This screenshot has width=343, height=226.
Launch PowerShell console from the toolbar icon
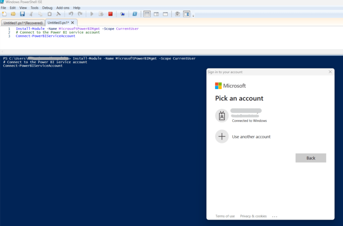pos(135,14)
